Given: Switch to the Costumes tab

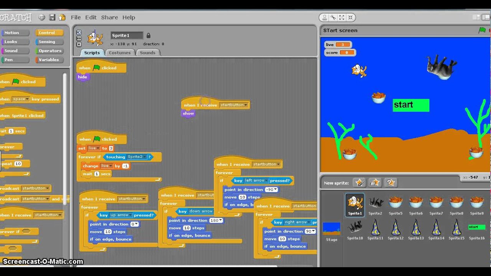Looking at the screenshot, I should coord(120,53).
